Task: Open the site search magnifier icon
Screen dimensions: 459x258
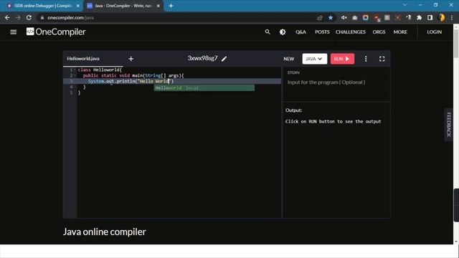Action: click(268, 32)
